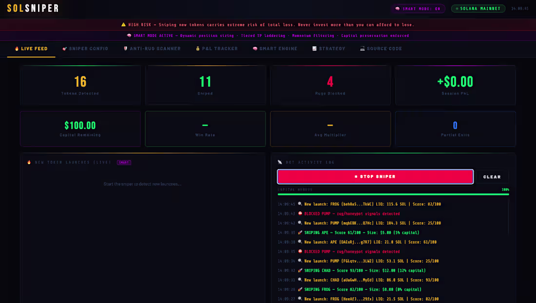Go to the Strategy tab

click(x=328, y=49)
